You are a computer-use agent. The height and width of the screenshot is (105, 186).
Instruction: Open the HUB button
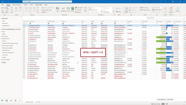tap(44, 12)
